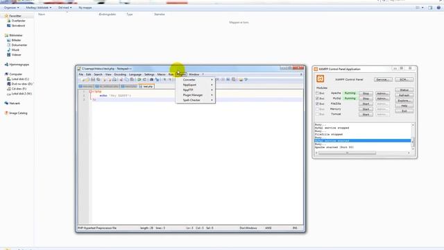
Task: Start the FileZilla module
Action: pos(366,103)
